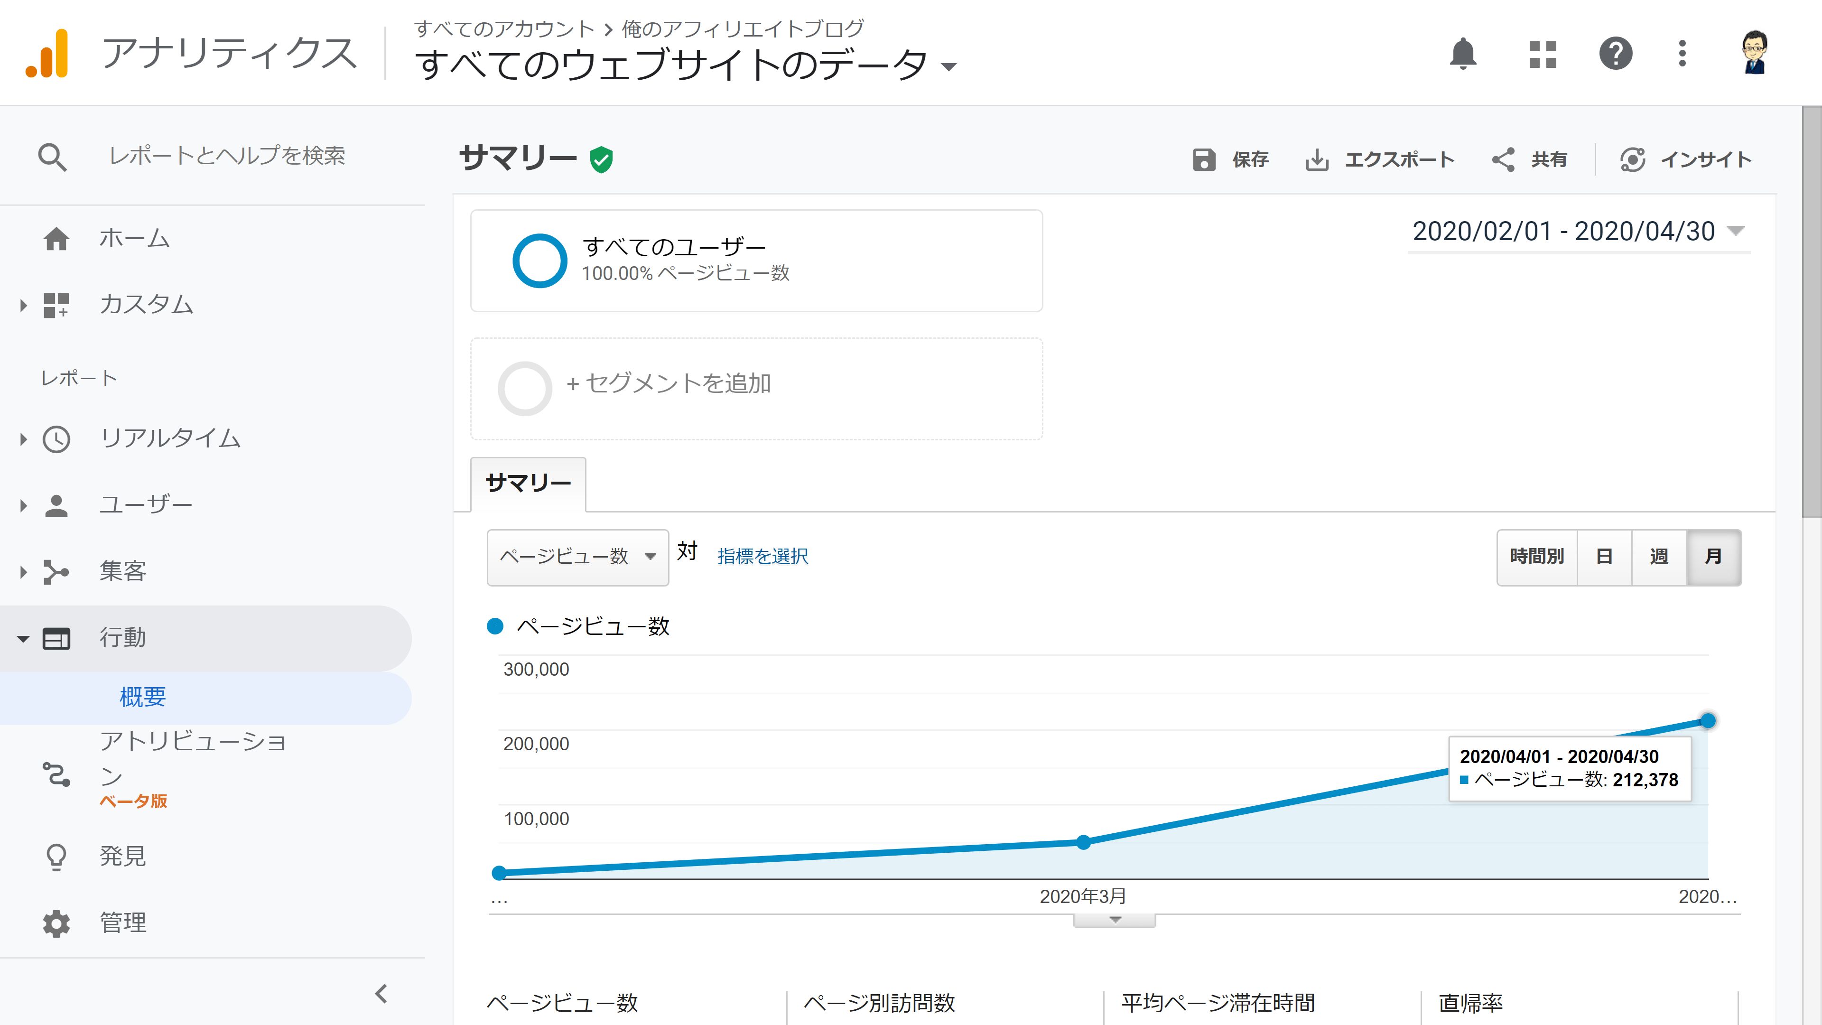Open the Insights (インサイト) icon

(1632, 160)
